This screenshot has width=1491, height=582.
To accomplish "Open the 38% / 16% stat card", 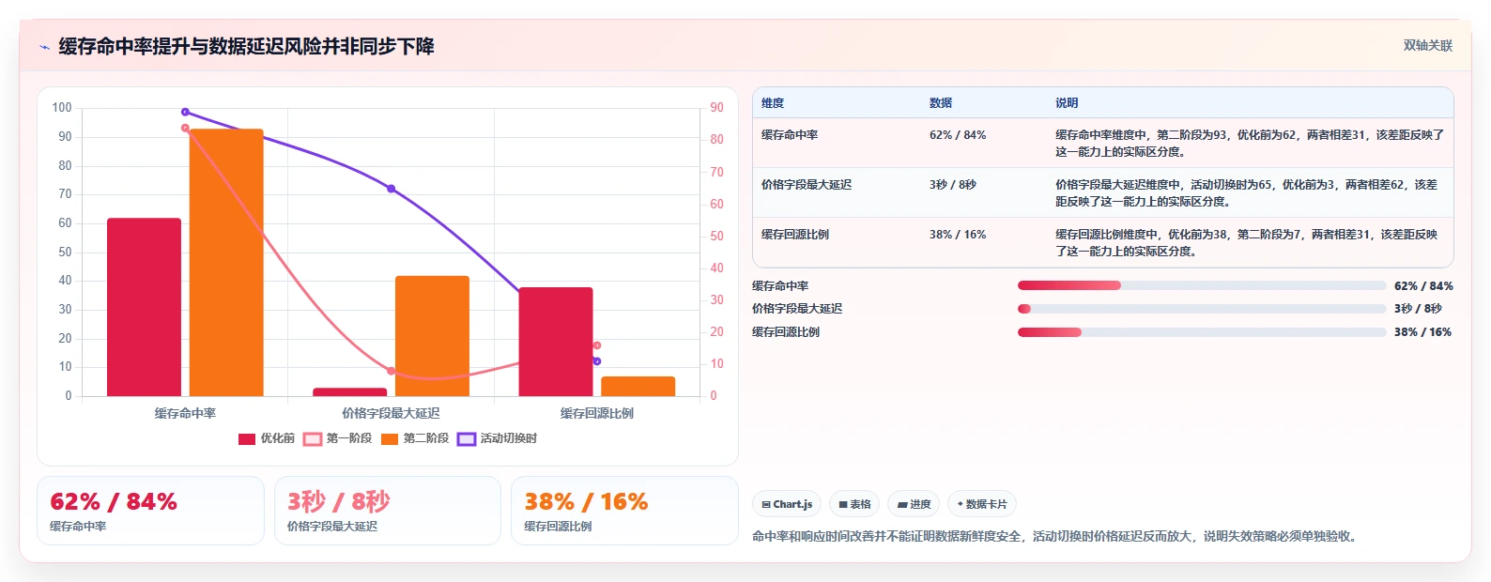I will (624, 511).
